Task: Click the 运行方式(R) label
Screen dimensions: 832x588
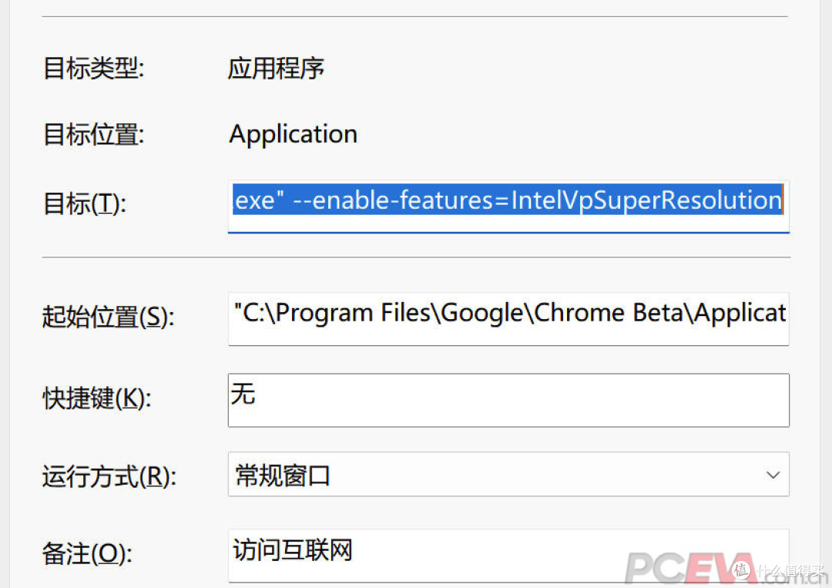Action: click(109, 476)
